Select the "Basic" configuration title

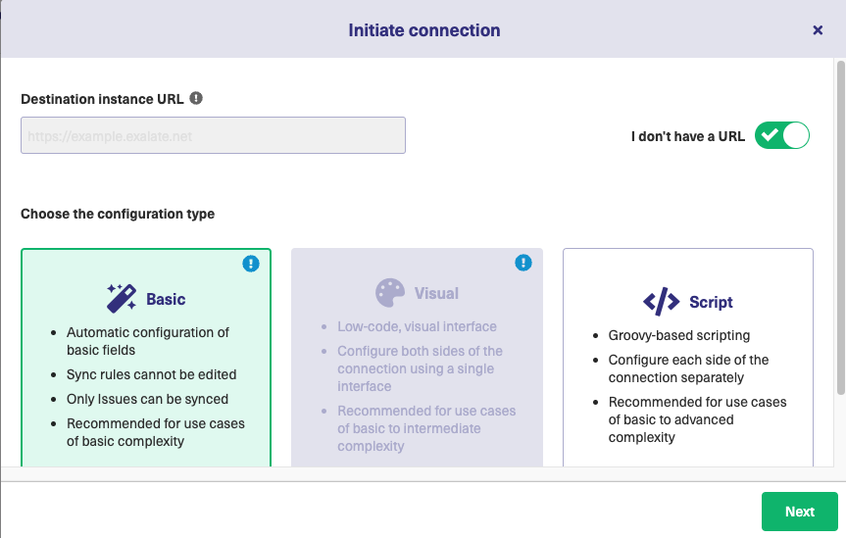[166, 299]
